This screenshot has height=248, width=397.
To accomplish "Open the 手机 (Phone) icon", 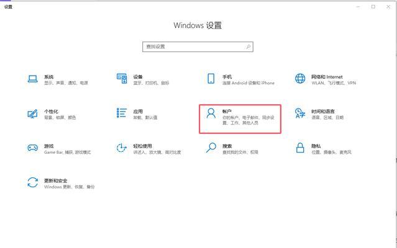I will [211, 79].
